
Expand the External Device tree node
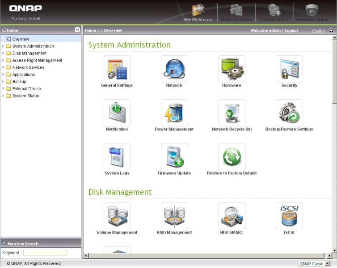(3, 88)
